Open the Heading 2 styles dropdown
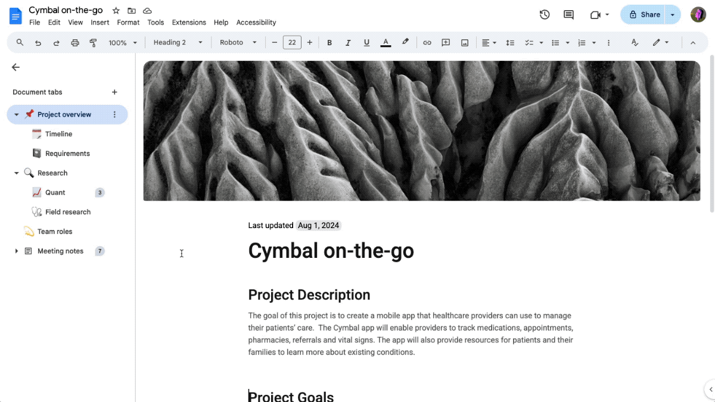Viewport: 715px width, 402px height. click(x=176, y=42)
